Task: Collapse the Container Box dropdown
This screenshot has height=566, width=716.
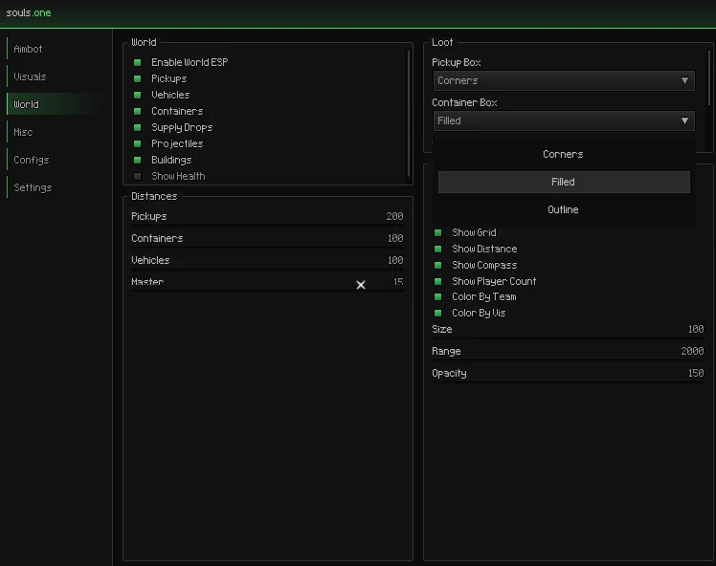Action: click(x=564, y=120)
